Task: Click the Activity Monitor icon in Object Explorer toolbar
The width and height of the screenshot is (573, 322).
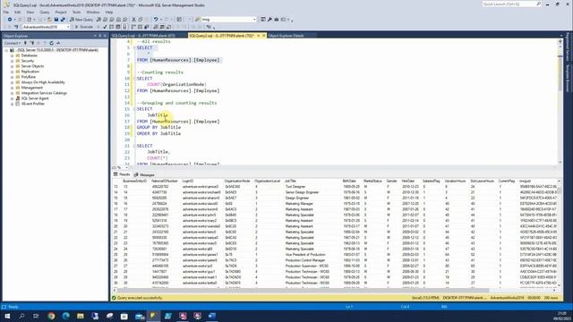Action: (x=58, y=43)
